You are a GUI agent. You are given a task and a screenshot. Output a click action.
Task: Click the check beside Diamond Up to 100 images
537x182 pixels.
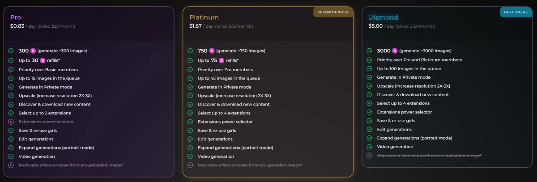coord(369,68)
